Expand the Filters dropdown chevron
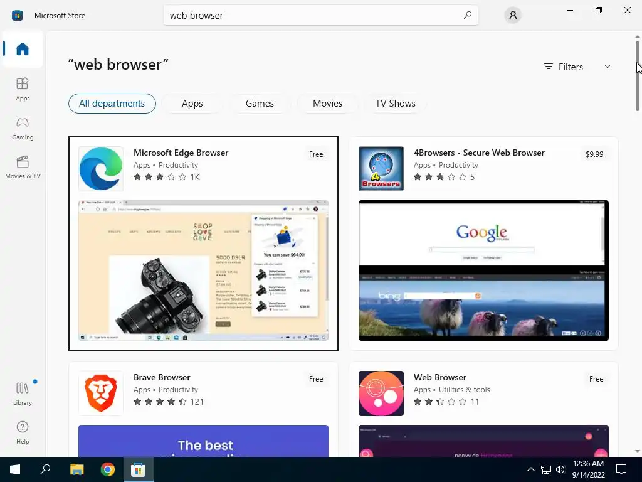Image resolution: width=642 pixels, height=482 pixels. pyautogui.click(x=608, y=67)
